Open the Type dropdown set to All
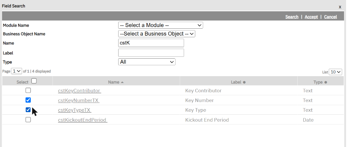Screen dimensions: 350x147 [x=147, y=62]
